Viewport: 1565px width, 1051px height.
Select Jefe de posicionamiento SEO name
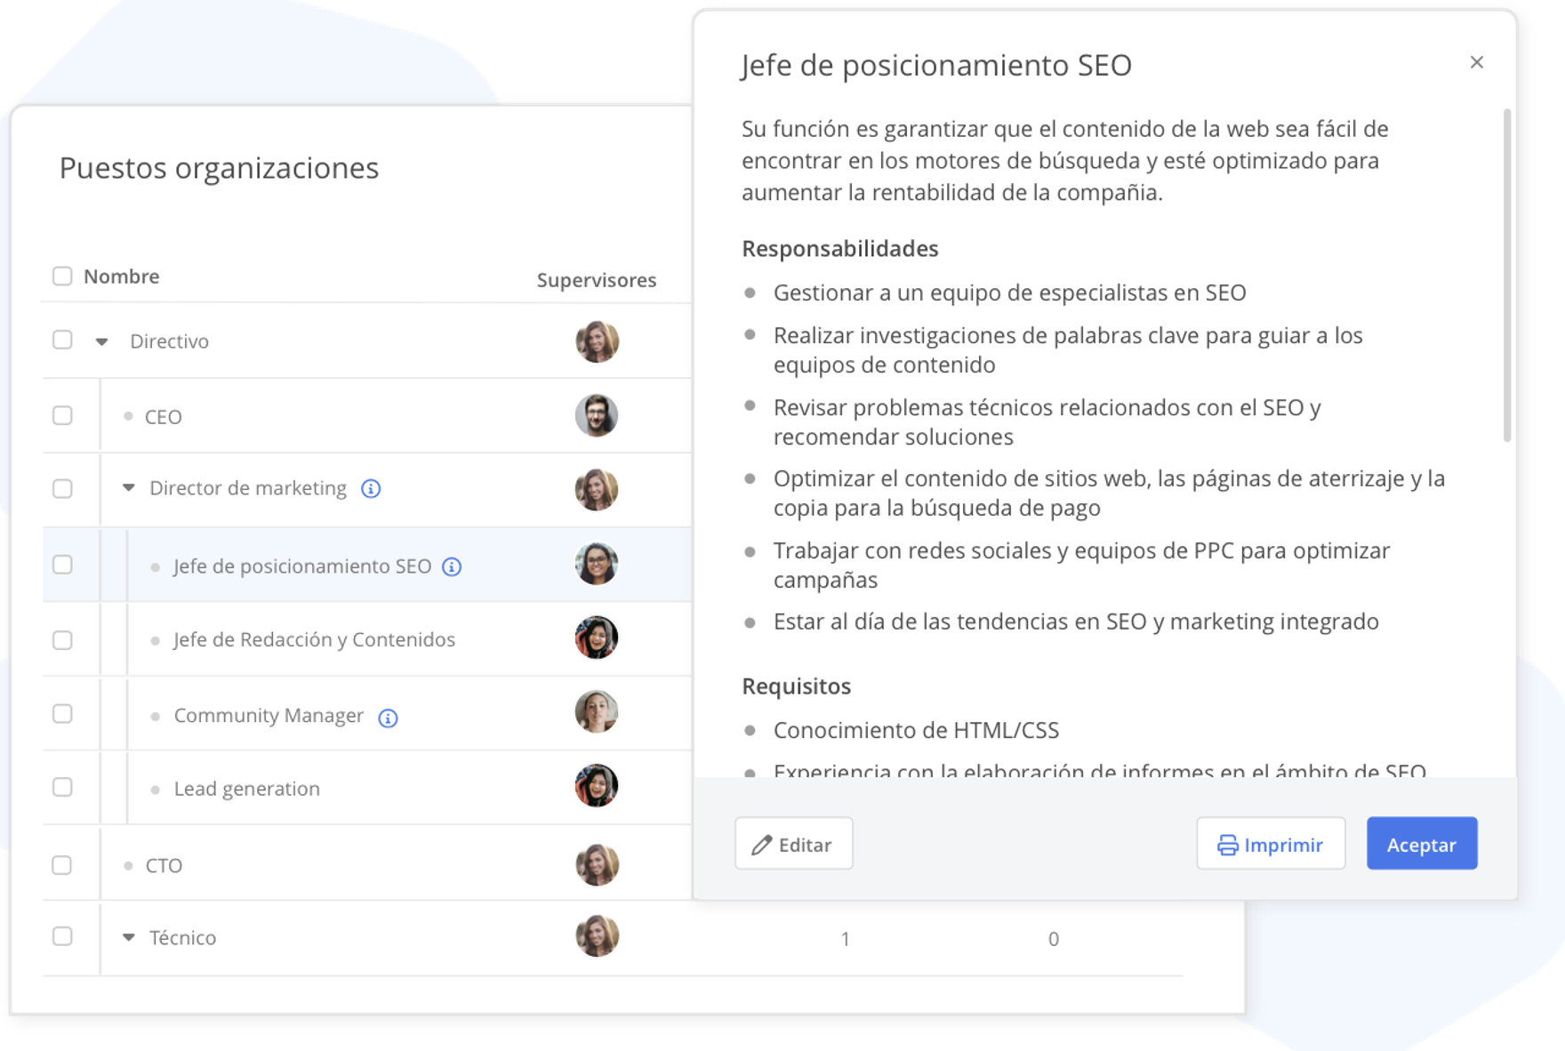302,566
